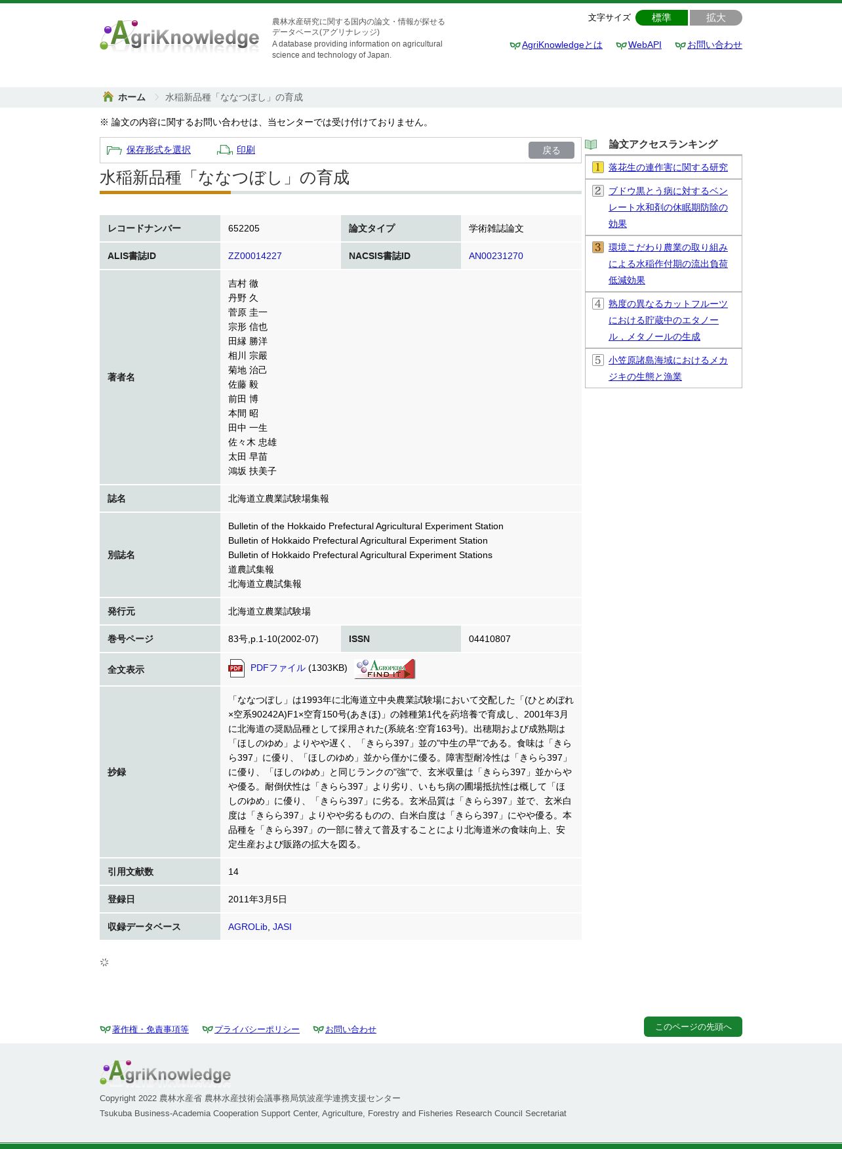Click the folder icon beside 保存形式を選択
Screen dimensions: 842x1149
(114, 150)
